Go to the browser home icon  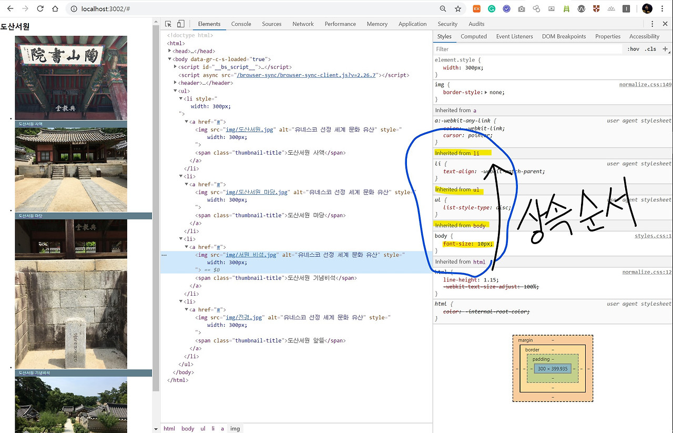55,8
